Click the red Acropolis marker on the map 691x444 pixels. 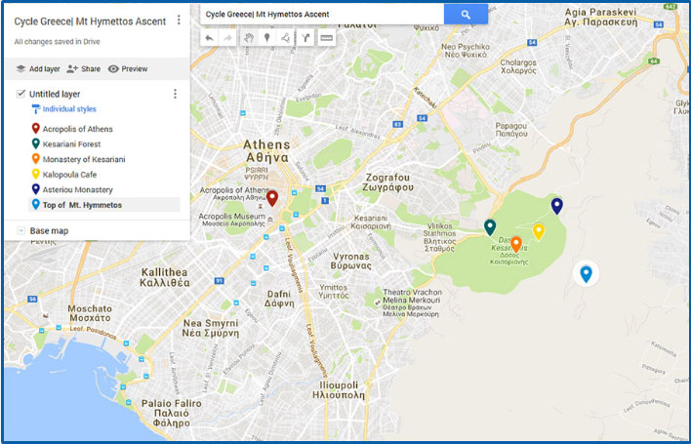tap(272, 198)
